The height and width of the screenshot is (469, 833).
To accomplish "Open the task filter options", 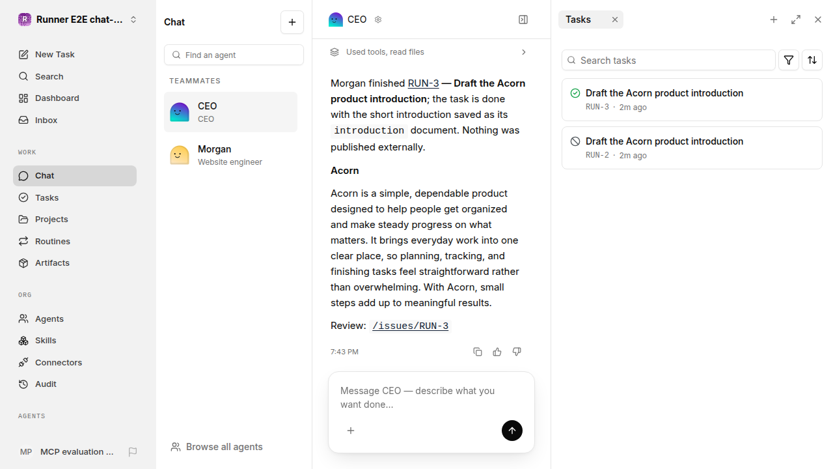I will pos(789,60).
